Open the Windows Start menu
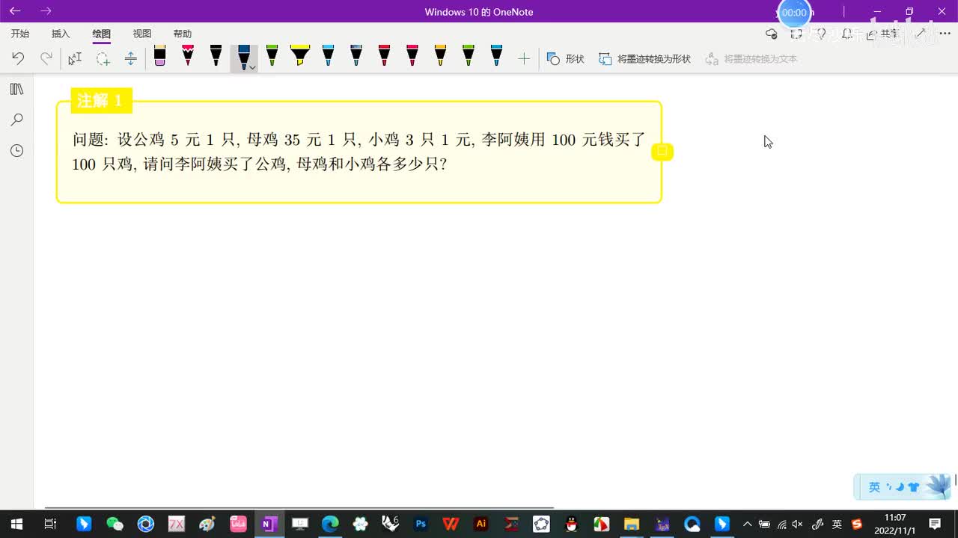The width and height of the screenshot is (958, 538). [16, 524]
